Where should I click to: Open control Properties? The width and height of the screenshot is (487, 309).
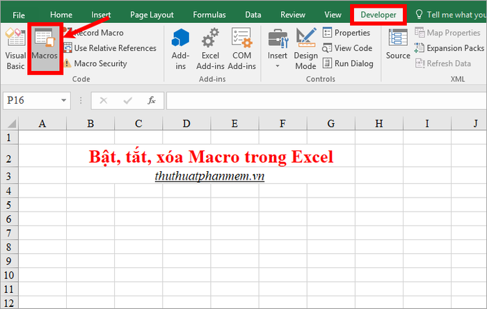click(346, 33)
